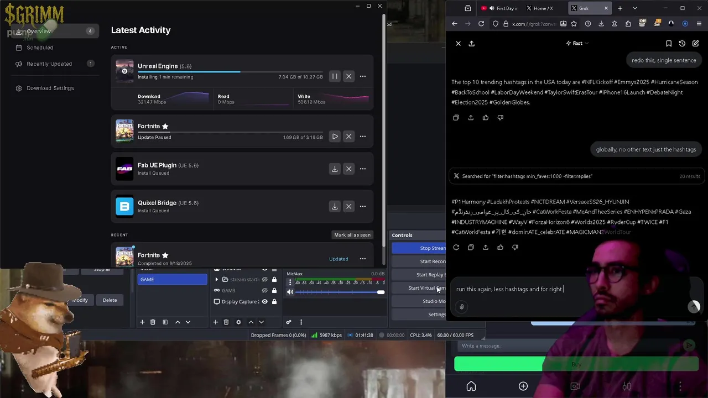Delete the selected OBS scene
Viewport: 708px width, 398px height.
click(153, 322)
